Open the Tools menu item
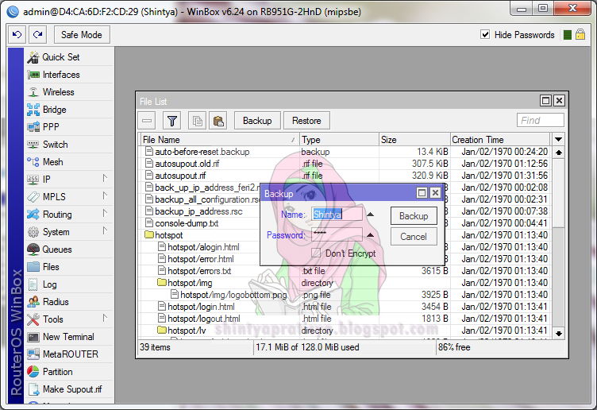The image size is (597, 410). click(70, 319)
